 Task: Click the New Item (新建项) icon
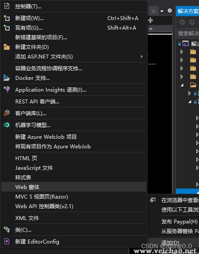(7, 18)
